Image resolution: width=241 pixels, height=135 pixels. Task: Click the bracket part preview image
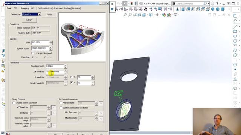pyautogui.click(x=82, y=37)
